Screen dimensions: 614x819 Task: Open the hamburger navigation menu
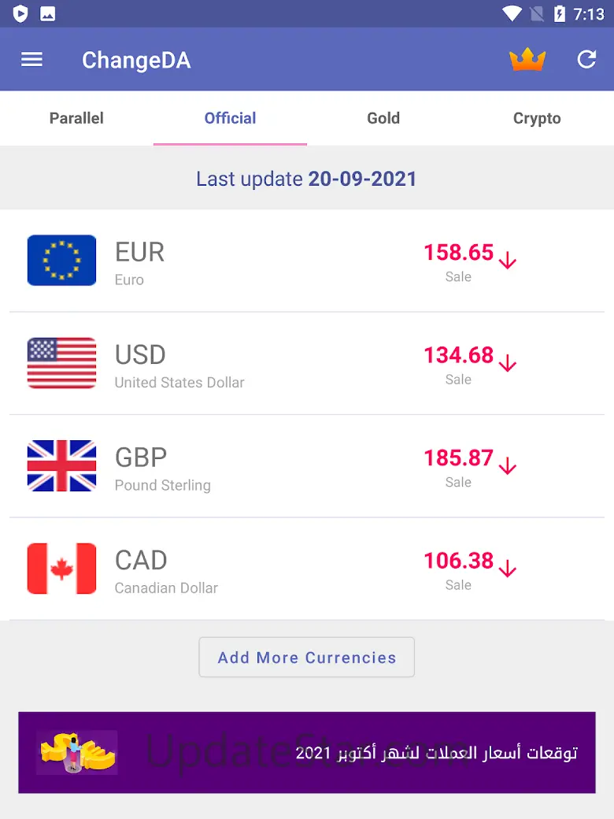(x=31, y=60)
